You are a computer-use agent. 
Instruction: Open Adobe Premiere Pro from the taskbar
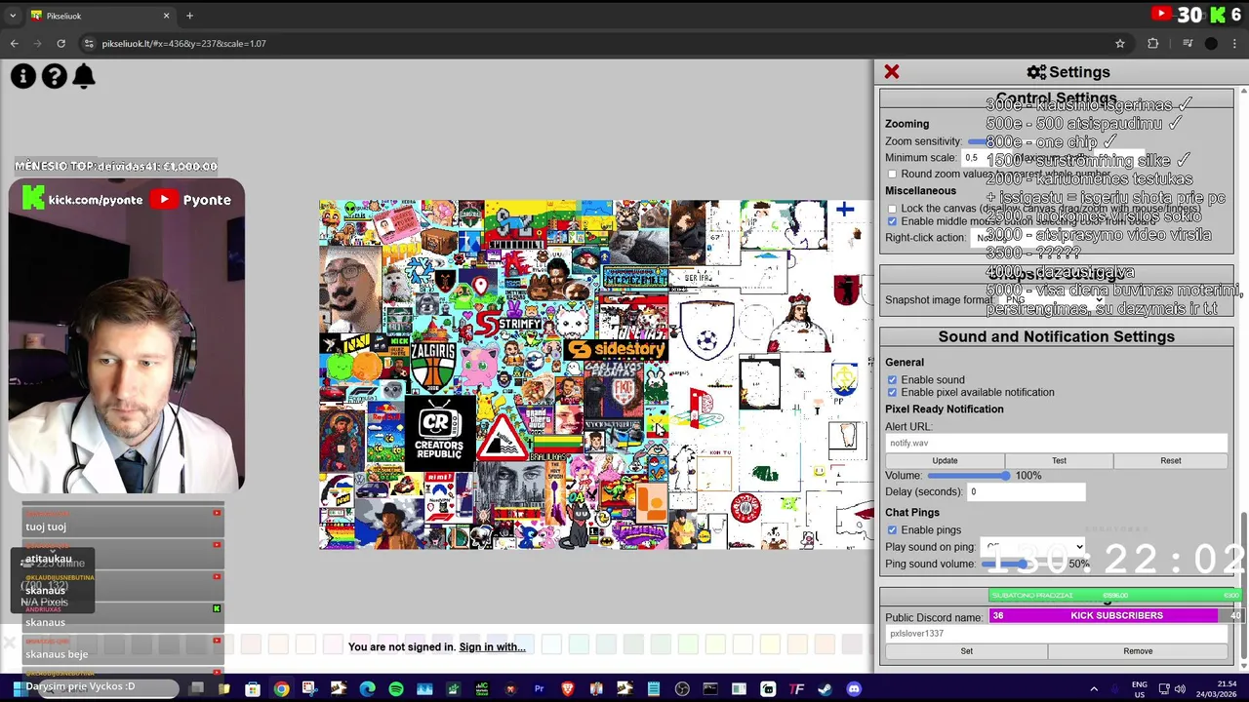tap(539, 689)
